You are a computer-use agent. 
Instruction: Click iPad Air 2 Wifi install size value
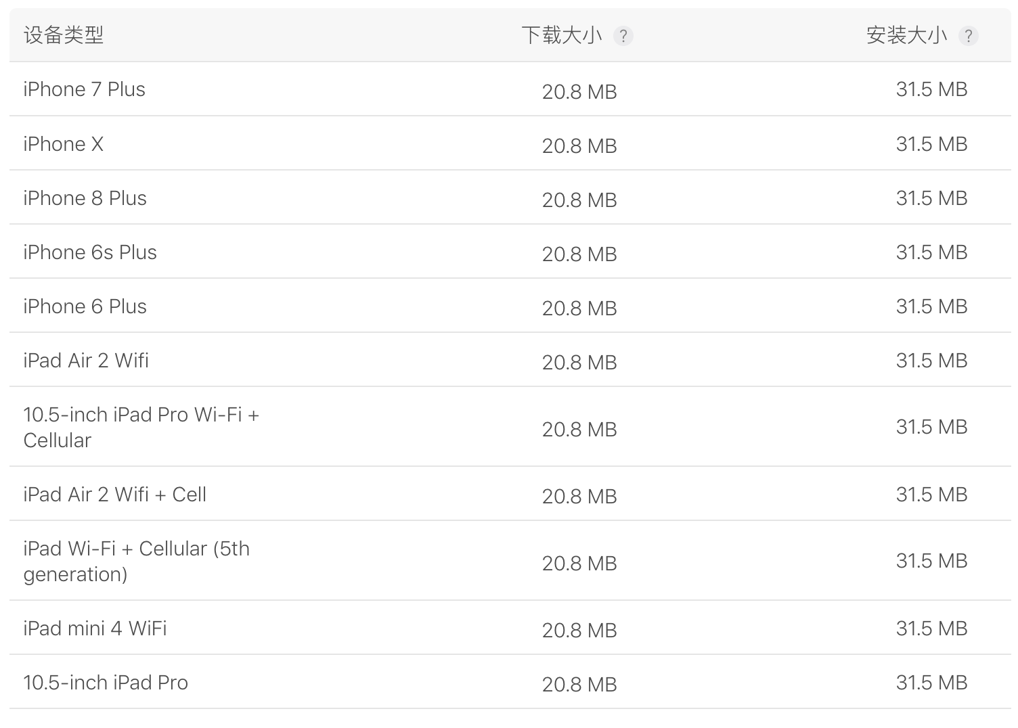tap(931, 361)
